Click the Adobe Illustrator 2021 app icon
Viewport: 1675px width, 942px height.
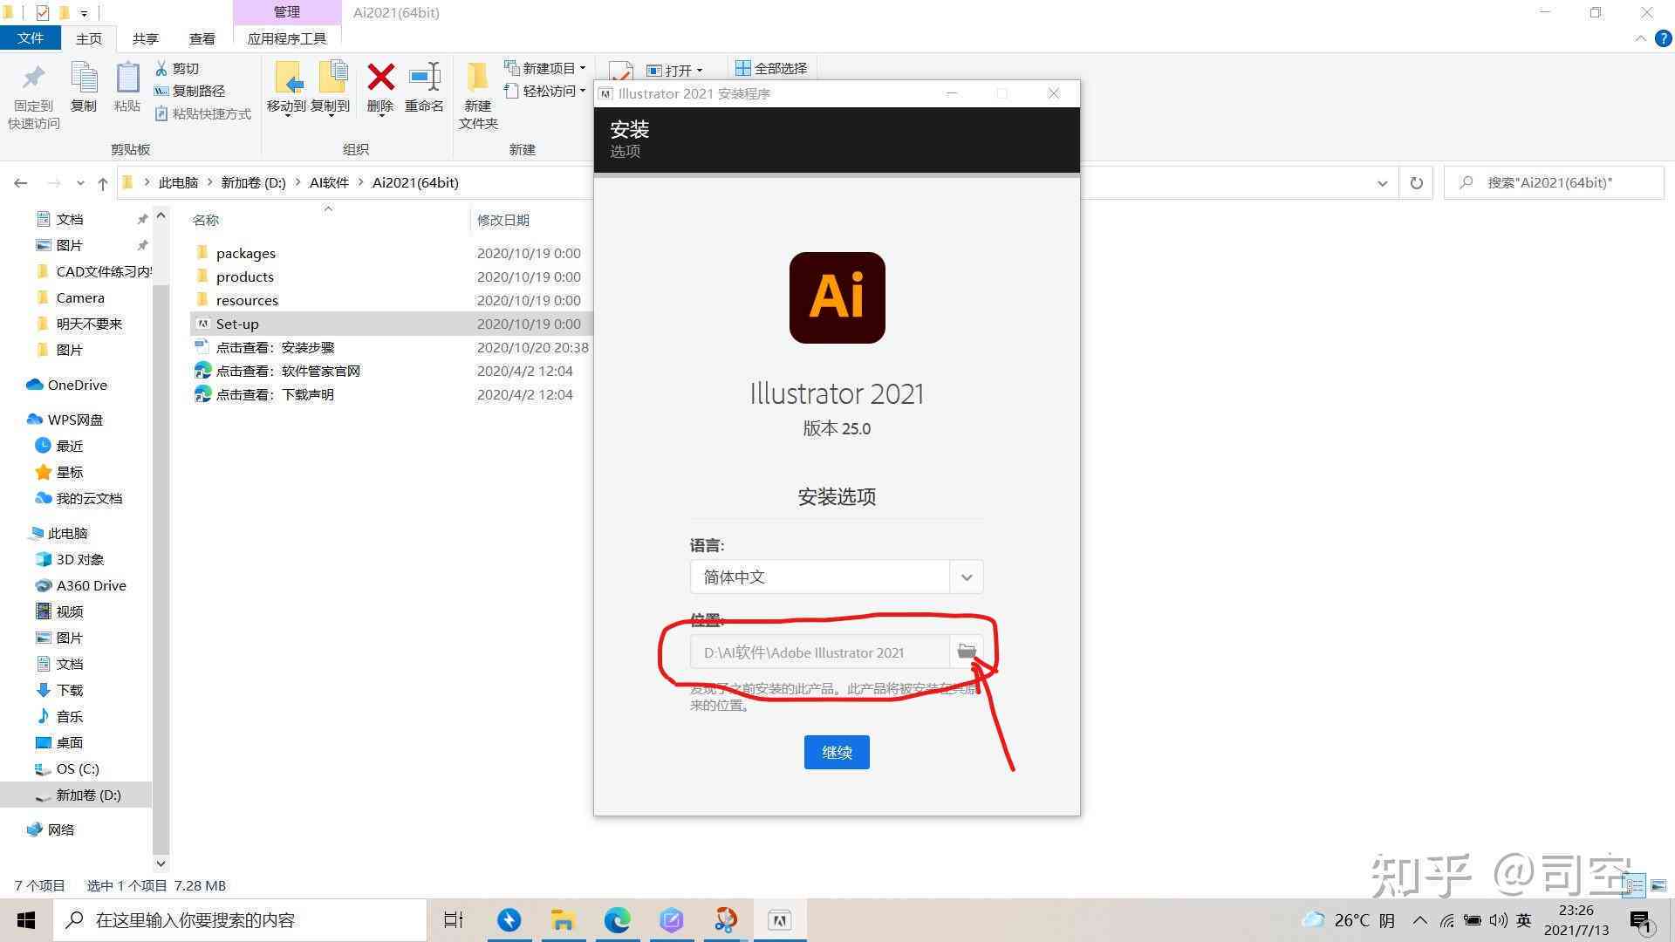pyautogui.click(x=837, y=296)
